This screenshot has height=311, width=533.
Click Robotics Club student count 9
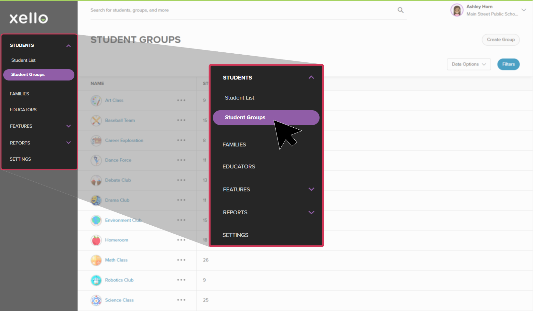point(204,280)
